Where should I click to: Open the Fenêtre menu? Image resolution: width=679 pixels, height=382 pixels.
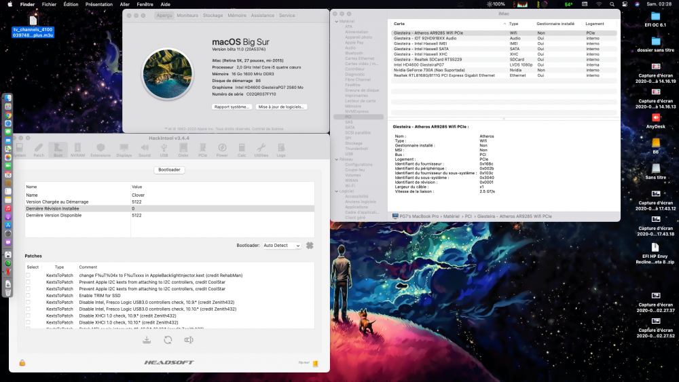click(x=145, y=4)
